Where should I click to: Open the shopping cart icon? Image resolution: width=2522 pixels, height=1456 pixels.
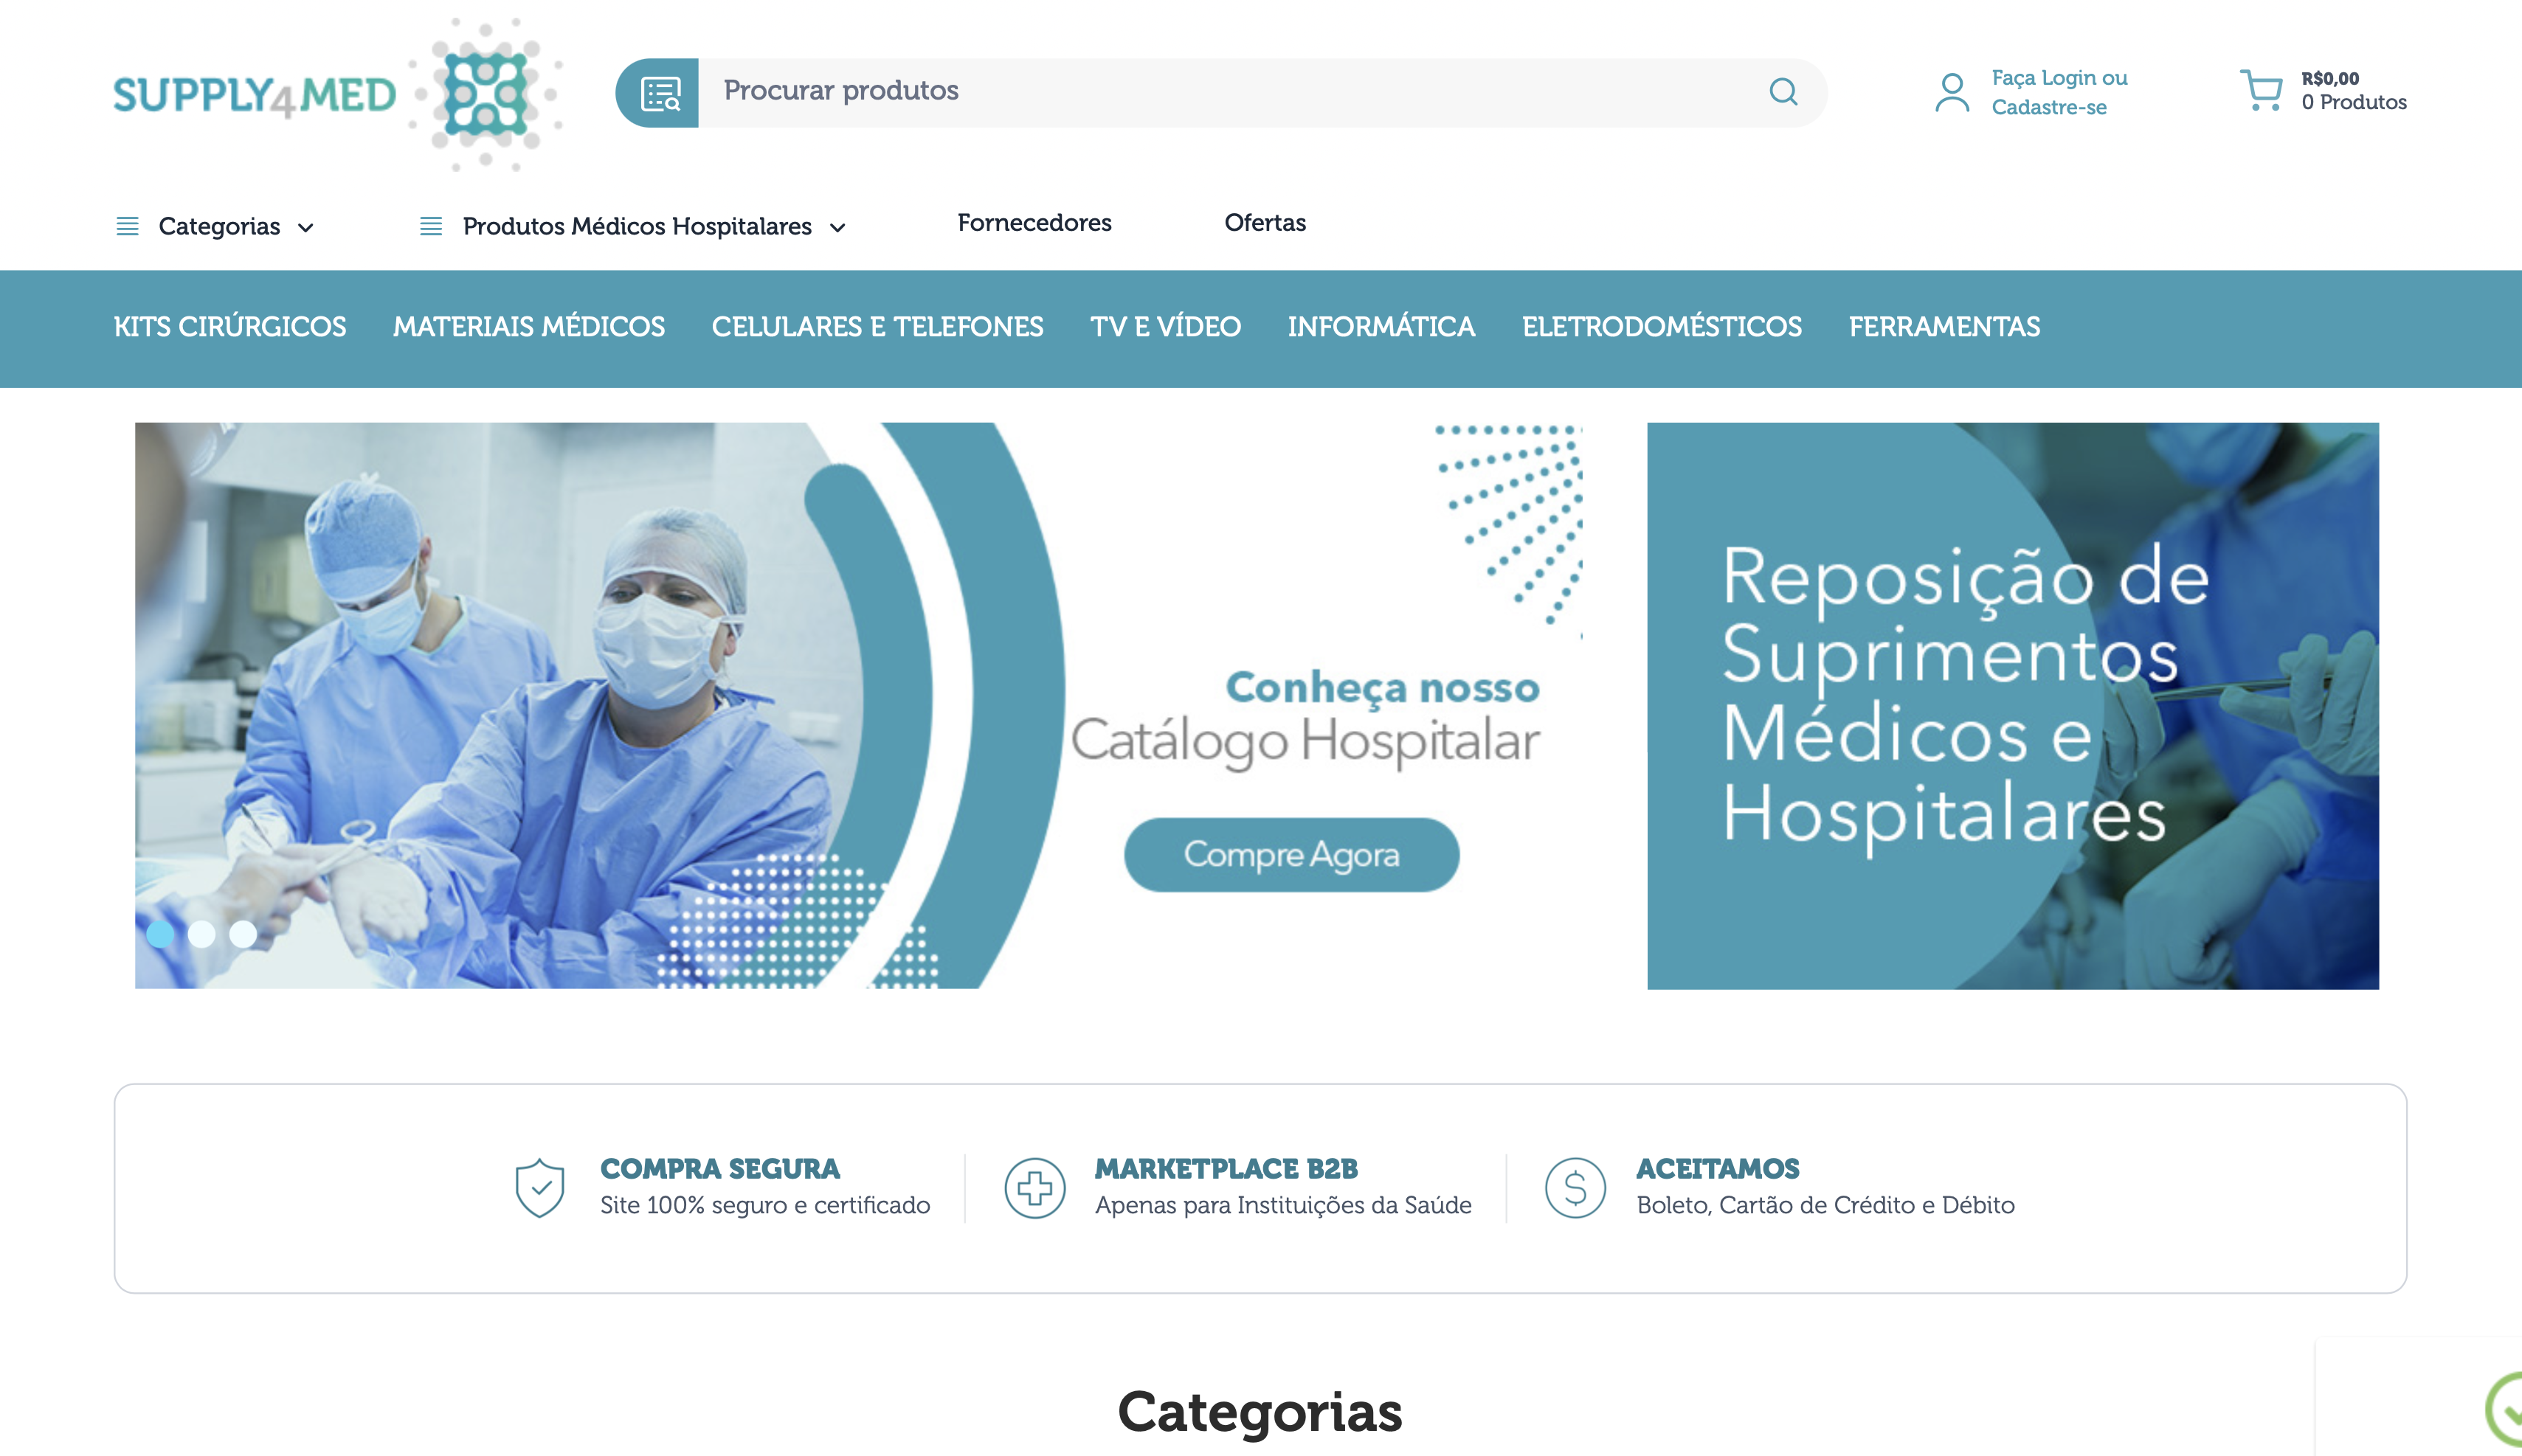coord(2261,90)
